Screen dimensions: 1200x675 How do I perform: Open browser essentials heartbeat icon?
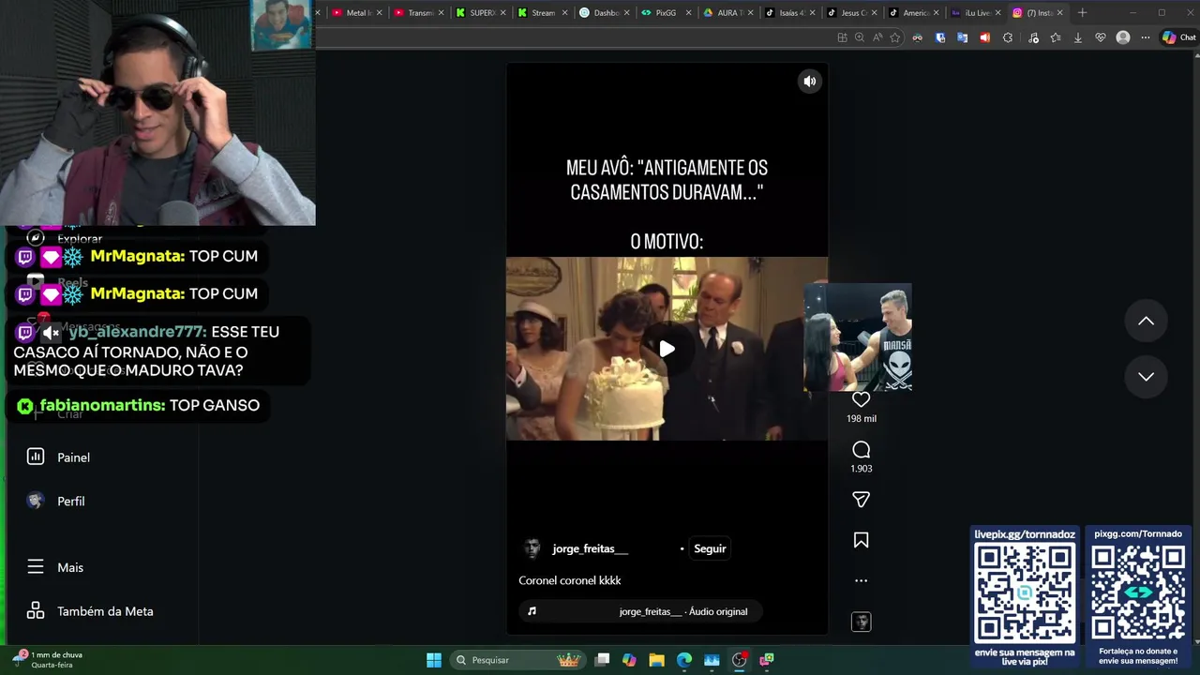tap(1101, 37)
